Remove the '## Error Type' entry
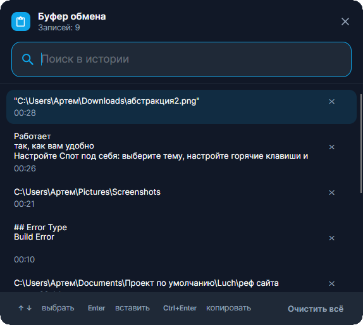This screenshot has width=363, height=325. tap(331, 238)
